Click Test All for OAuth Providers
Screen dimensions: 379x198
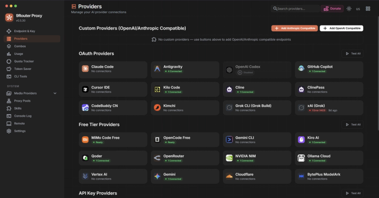coord(352,53)
